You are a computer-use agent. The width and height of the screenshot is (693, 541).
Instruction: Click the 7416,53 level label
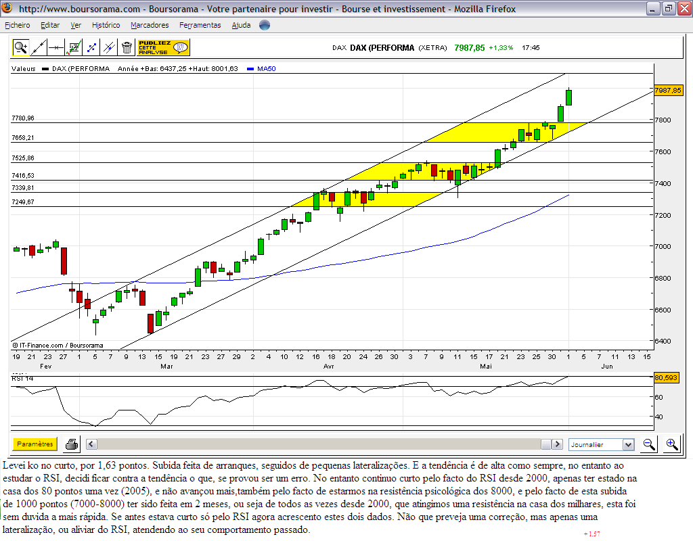22,175
